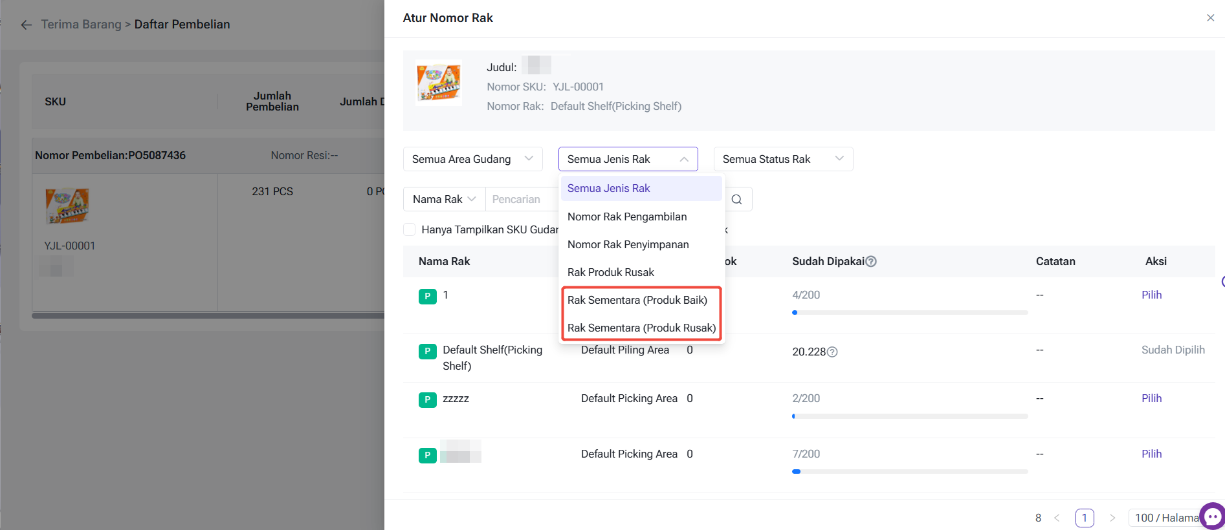1225x530 pixels.
Task: Open the Semua Status Rak dropdown
Action: pos(783,159)
